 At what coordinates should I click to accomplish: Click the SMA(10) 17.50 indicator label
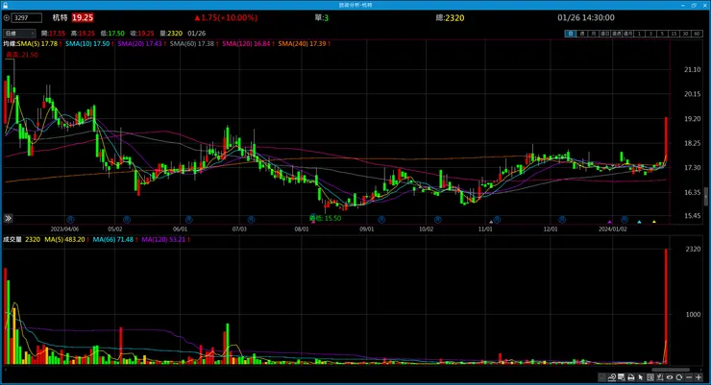tap(88, 43)
